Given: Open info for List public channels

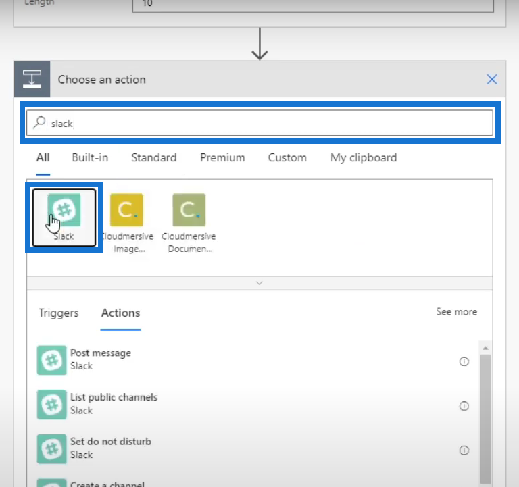Looking at the screenshot, I should click(464, 406).
